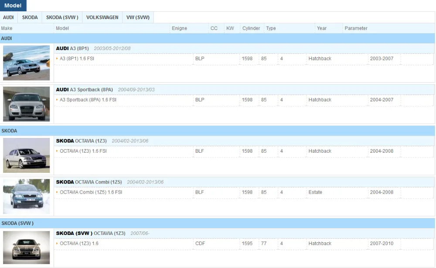Image resolution: width=436 pixels, height=268 pixels.
Task: Click the Skoda Octavia Combi snow thumbnail
Action: pos(27,196)
